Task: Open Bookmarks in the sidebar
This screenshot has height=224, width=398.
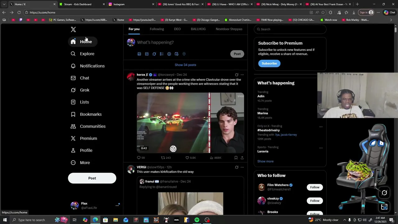Action: click(86, 114)
